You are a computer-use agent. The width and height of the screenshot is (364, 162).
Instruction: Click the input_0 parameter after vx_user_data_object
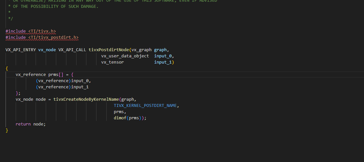(x=163, y=56)
